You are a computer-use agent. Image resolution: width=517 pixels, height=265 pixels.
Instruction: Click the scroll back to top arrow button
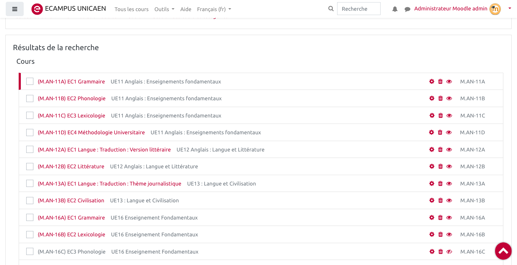[503, 251]
